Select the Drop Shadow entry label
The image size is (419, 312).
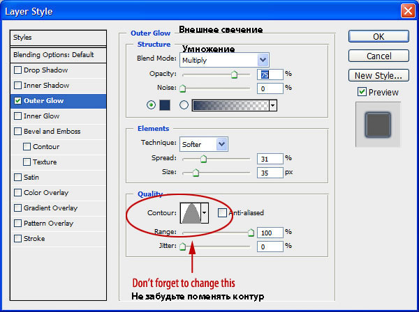click(45, 70)
